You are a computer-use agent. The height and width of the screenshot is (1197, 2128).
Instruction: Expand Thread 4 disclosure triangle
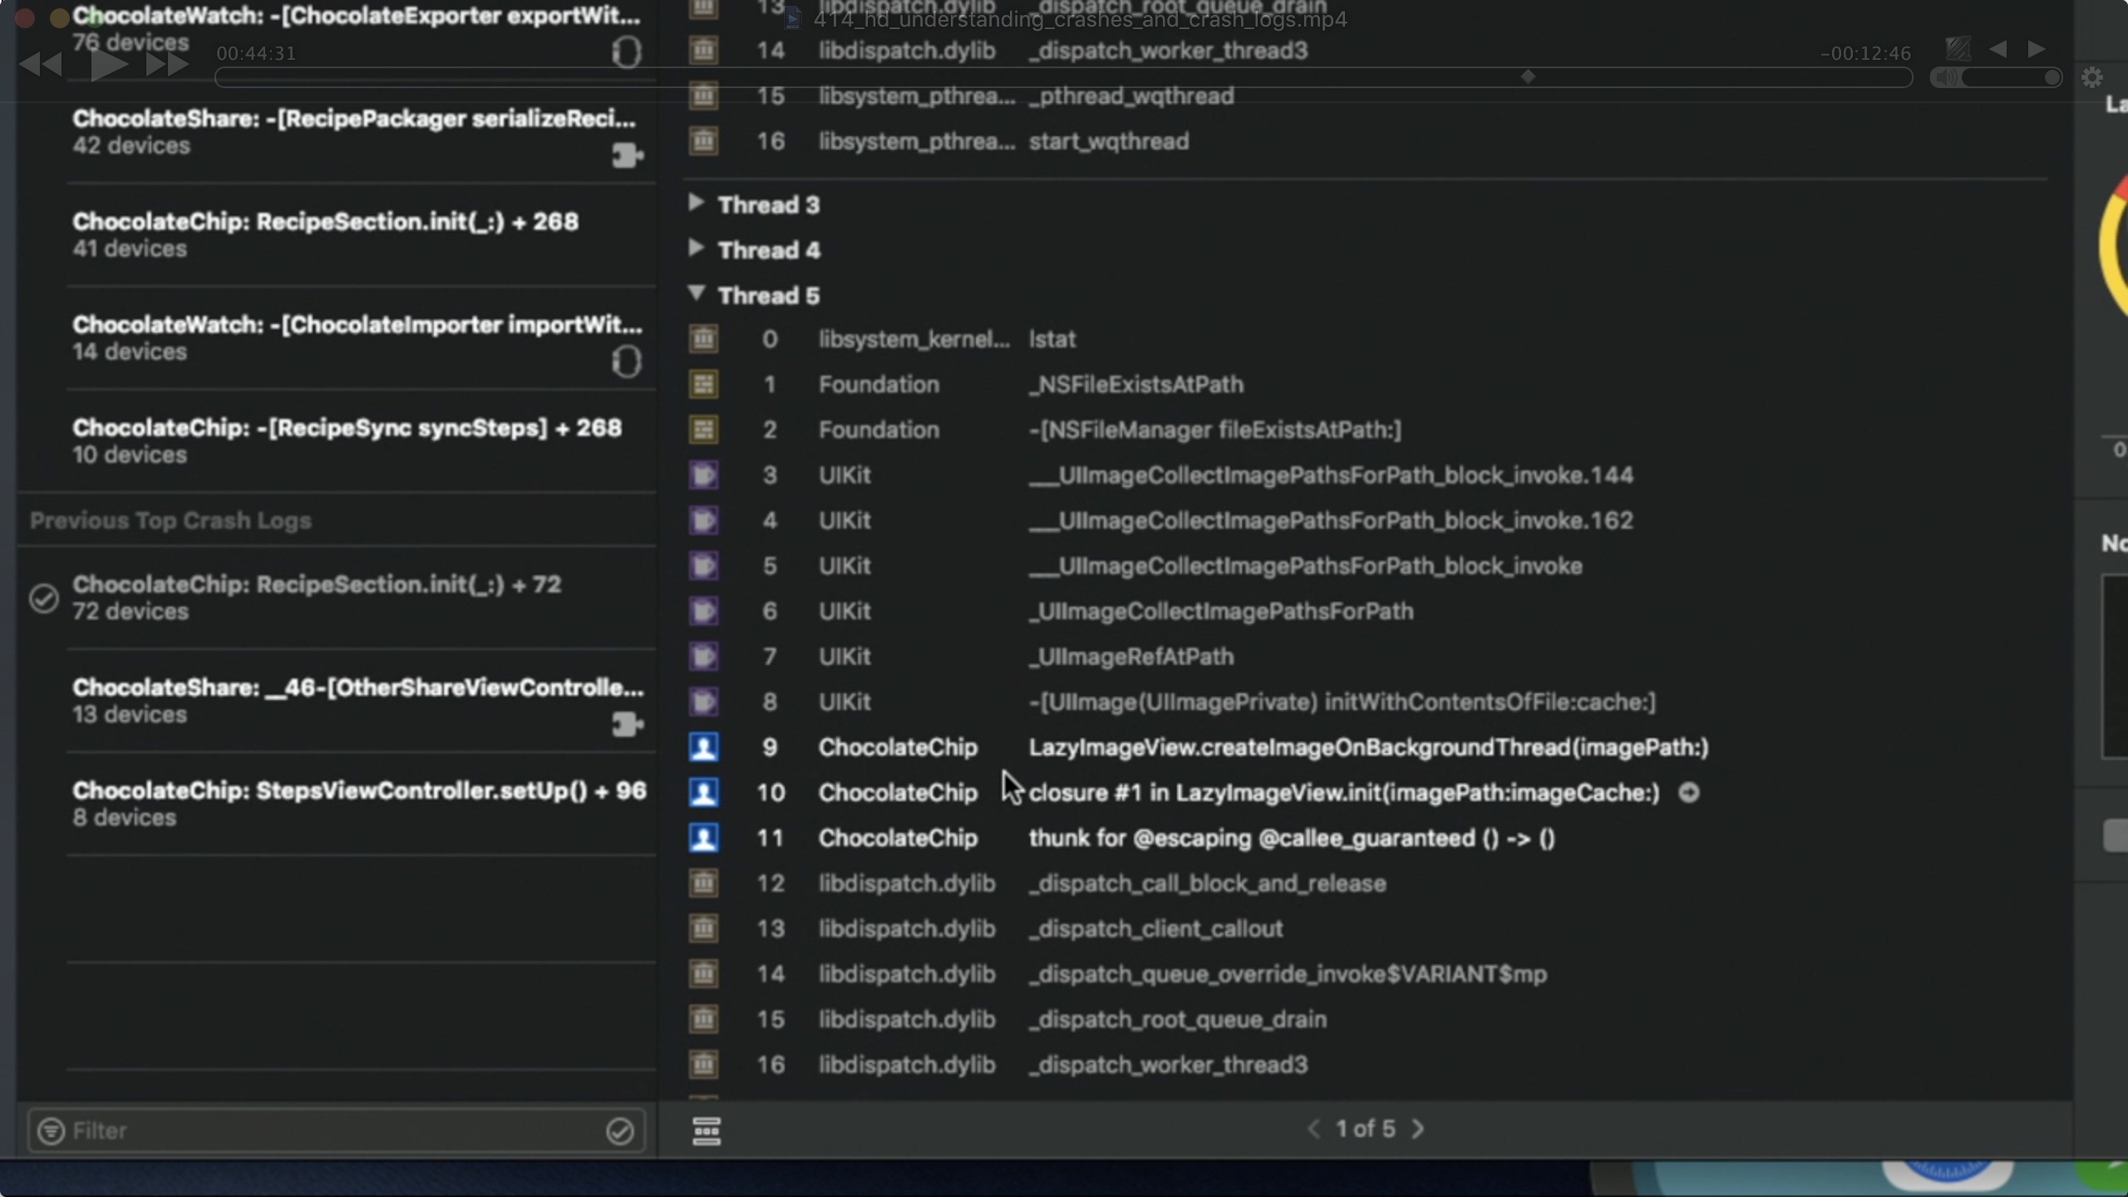click(696, 249)
